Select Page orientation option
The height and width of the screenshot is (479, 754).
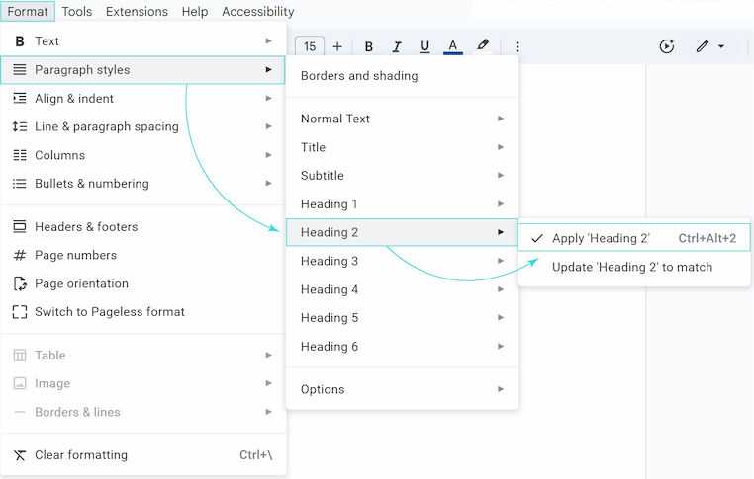pyautogui.click(x=143, y=283)
